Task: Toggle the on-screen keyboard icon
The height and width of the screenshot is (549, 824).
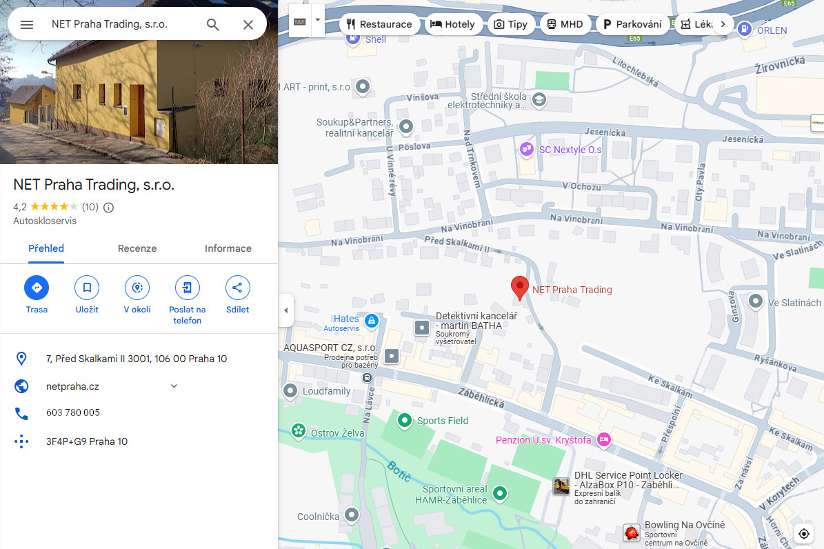Action: 300,21
